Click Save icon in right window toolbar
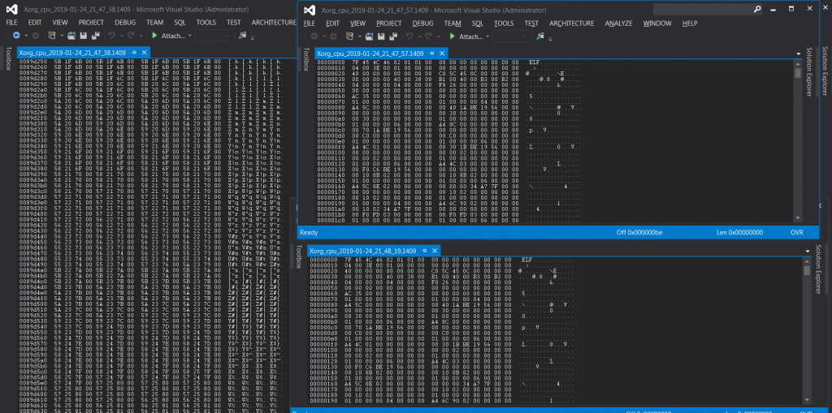 pos(381,37)
